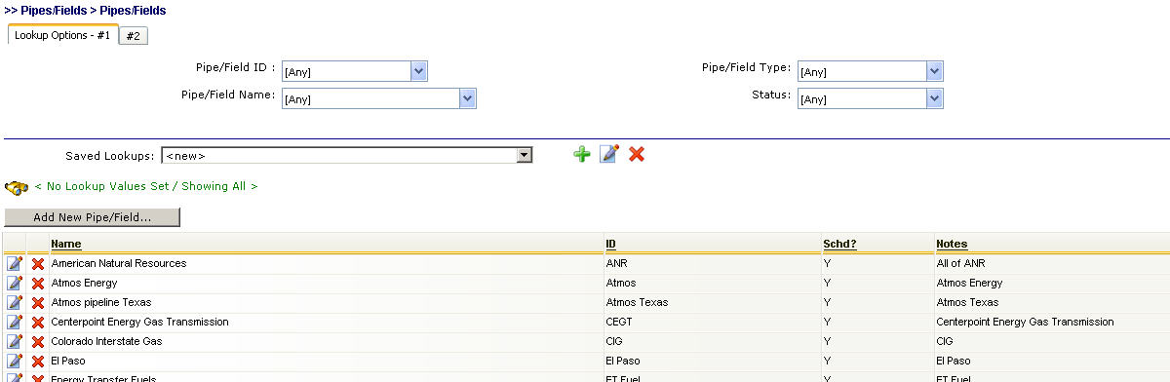The image size is (1170, 382).
Task: Delete the Colorado Interstate Gas row
Action: click(x=38, y=342)
